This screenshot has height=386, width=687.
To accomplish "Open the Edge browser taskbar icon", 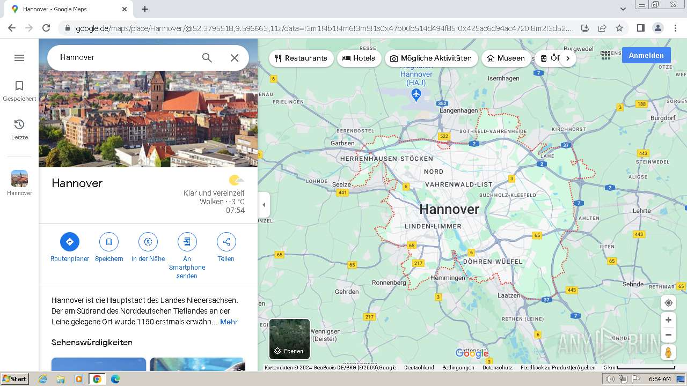I will point(115,379).
